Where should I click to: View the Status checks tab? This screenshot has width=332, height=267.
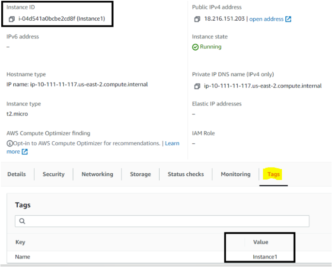pyautogui.click(x=186, y=174)
